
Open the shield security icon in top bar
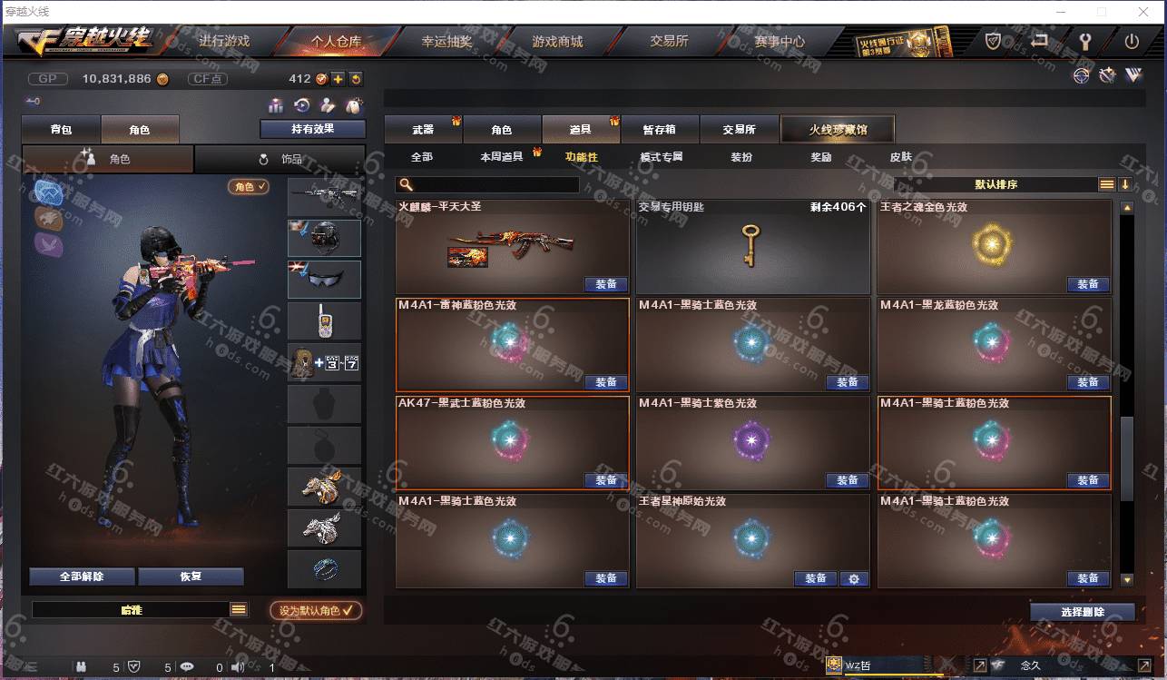994,41
